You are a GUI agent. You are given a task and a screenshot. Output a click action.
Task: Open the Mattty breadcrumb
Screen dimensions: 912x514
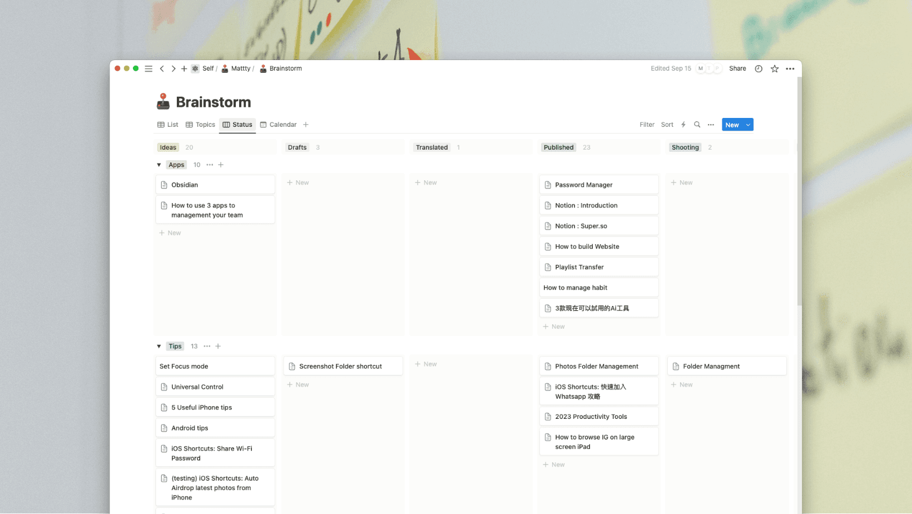pyautogui.click(x=236, y=68)
